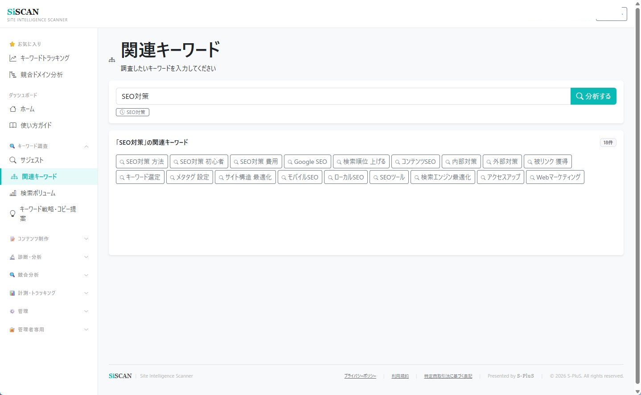The image size is (641, 395).
Task: Open the 利用規約 footer link
Action: (400, 376)
